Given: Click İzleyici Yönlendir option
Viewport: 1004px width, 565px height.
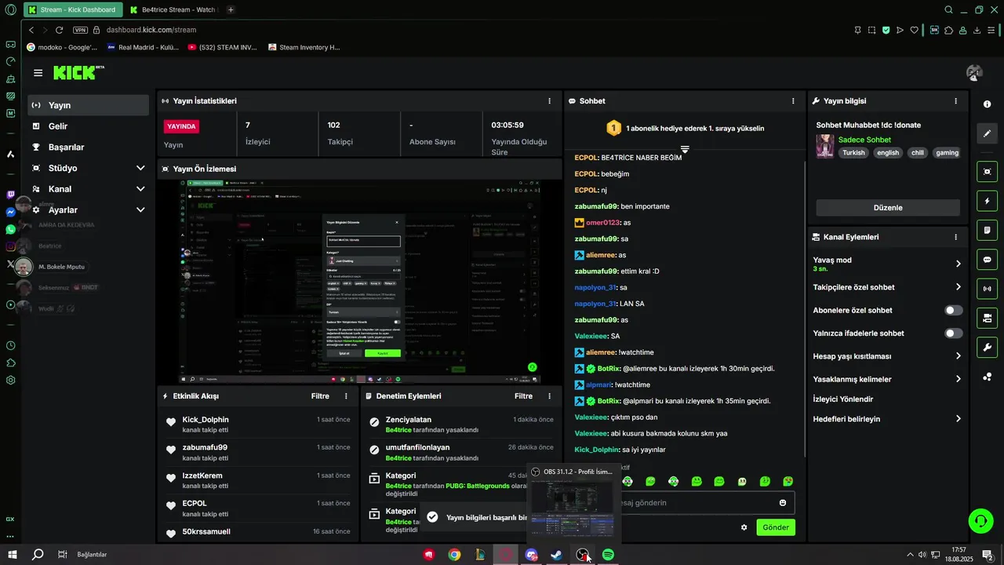Looking at the screenshot, I should click(x=843, y=399).
